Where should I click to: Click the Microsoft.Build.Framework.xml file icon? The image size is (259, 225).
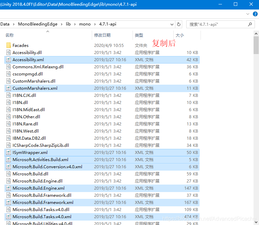[8, 202]
